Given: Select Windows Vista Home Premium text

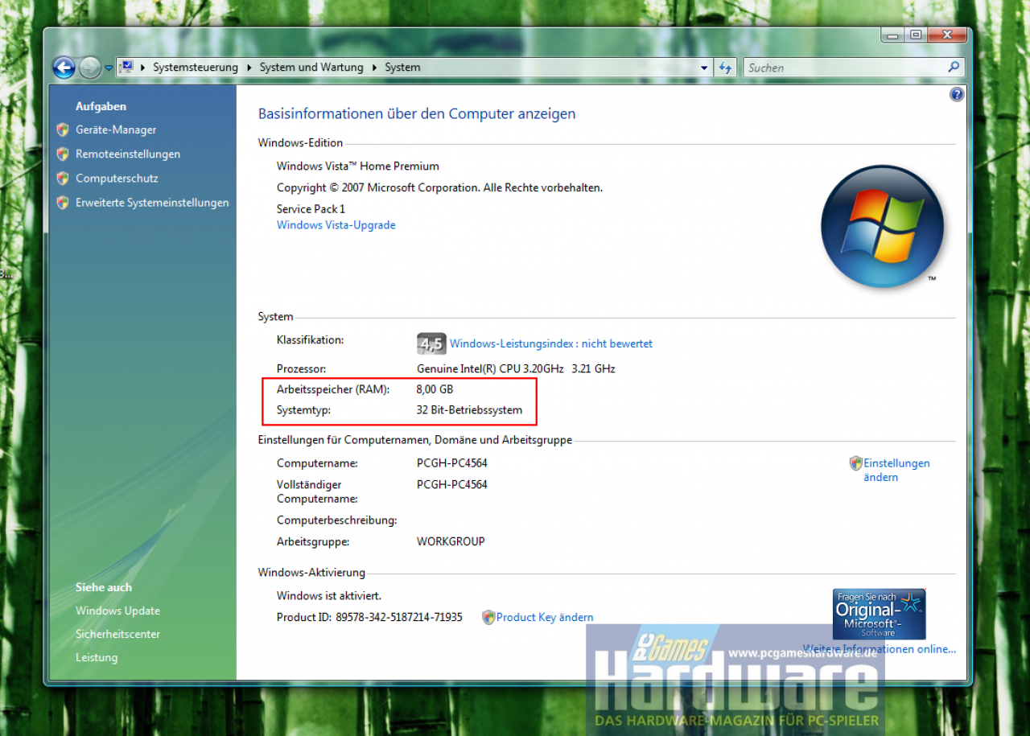Looking at the screenshot, I should tap(358, 167).
